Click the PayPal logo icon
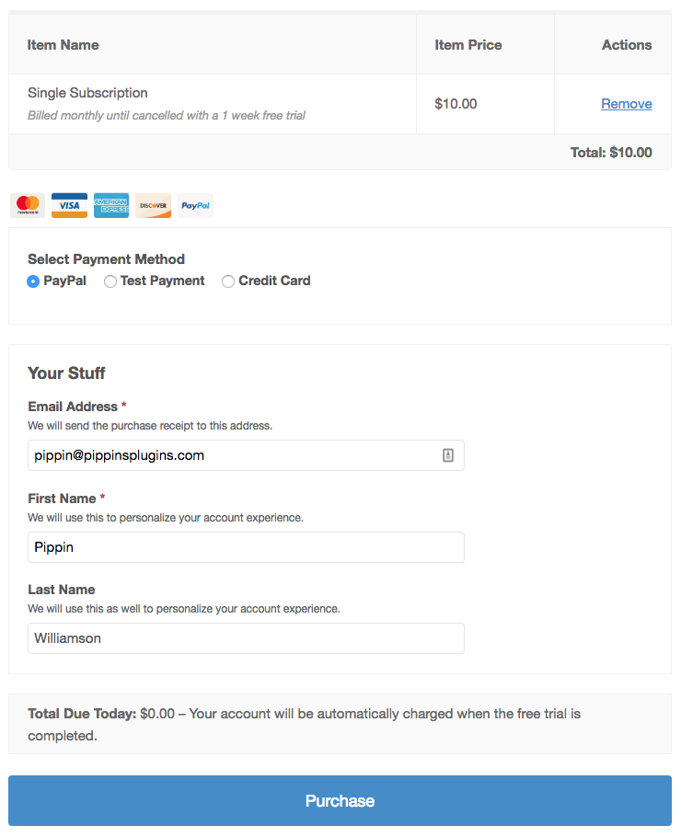The image size is (681, 837). pyautogui.click(x=195, y=205)
